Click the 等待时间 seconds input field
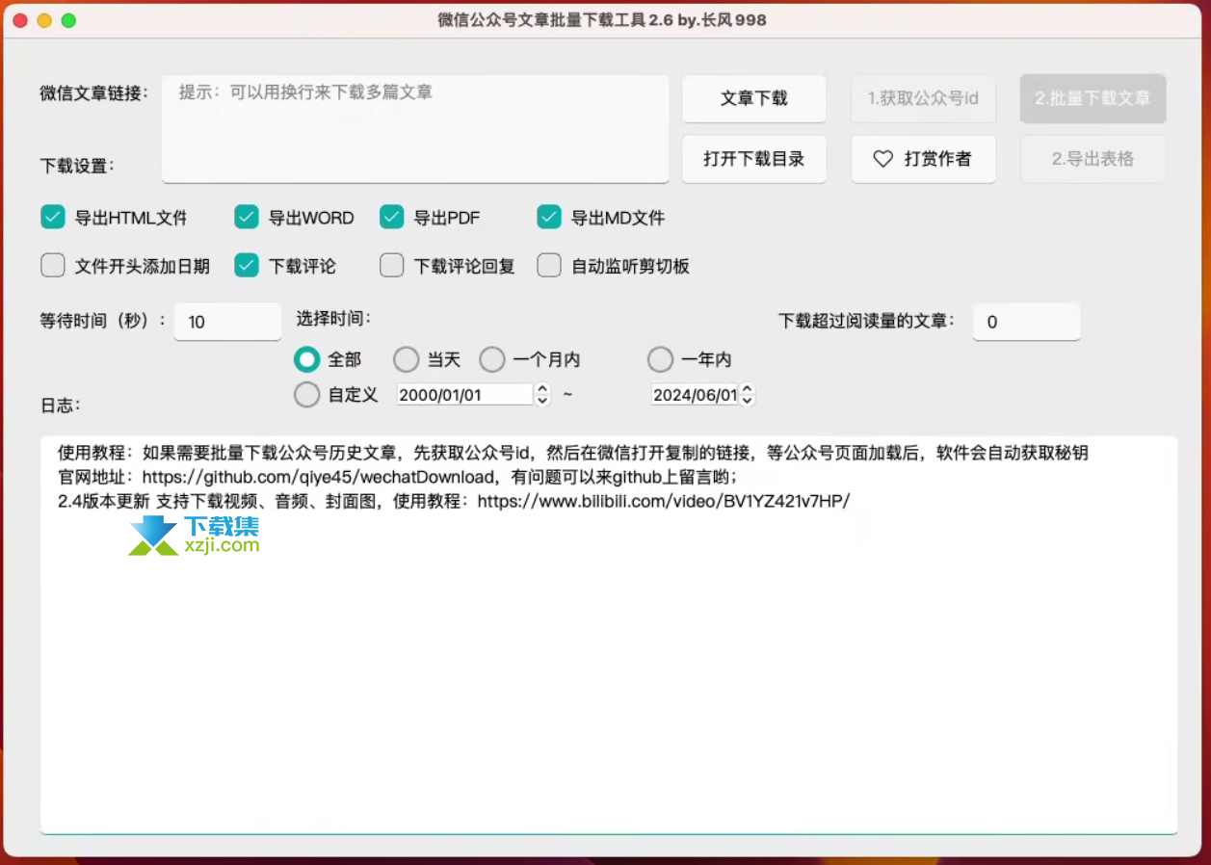 (x=227, y=322)
